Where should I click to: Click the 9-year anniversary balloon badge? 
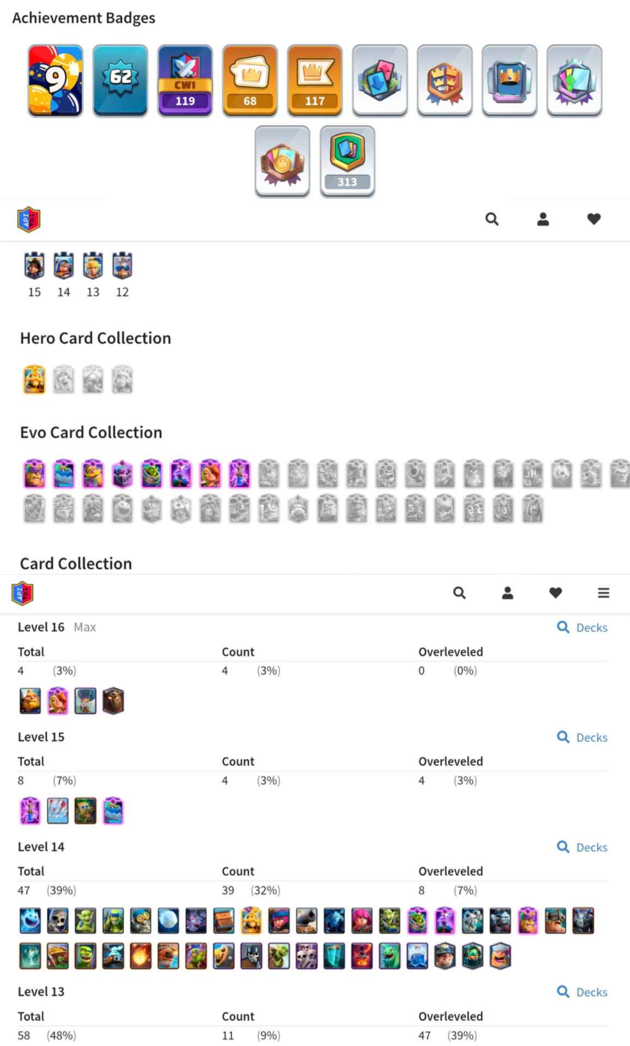pyautogui.click(x=56, y=81)
